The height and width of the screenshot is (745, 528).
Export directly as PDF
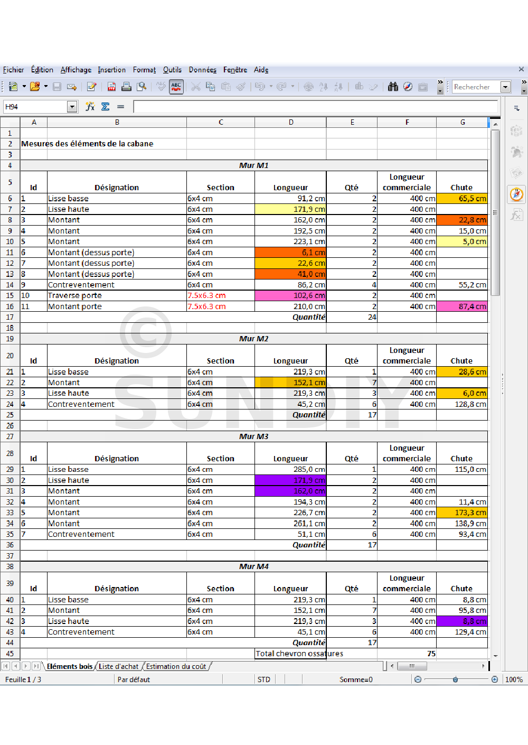coord(111,87)
